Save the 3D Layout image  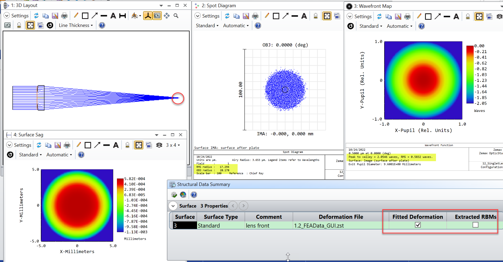(x=55, y=16)
